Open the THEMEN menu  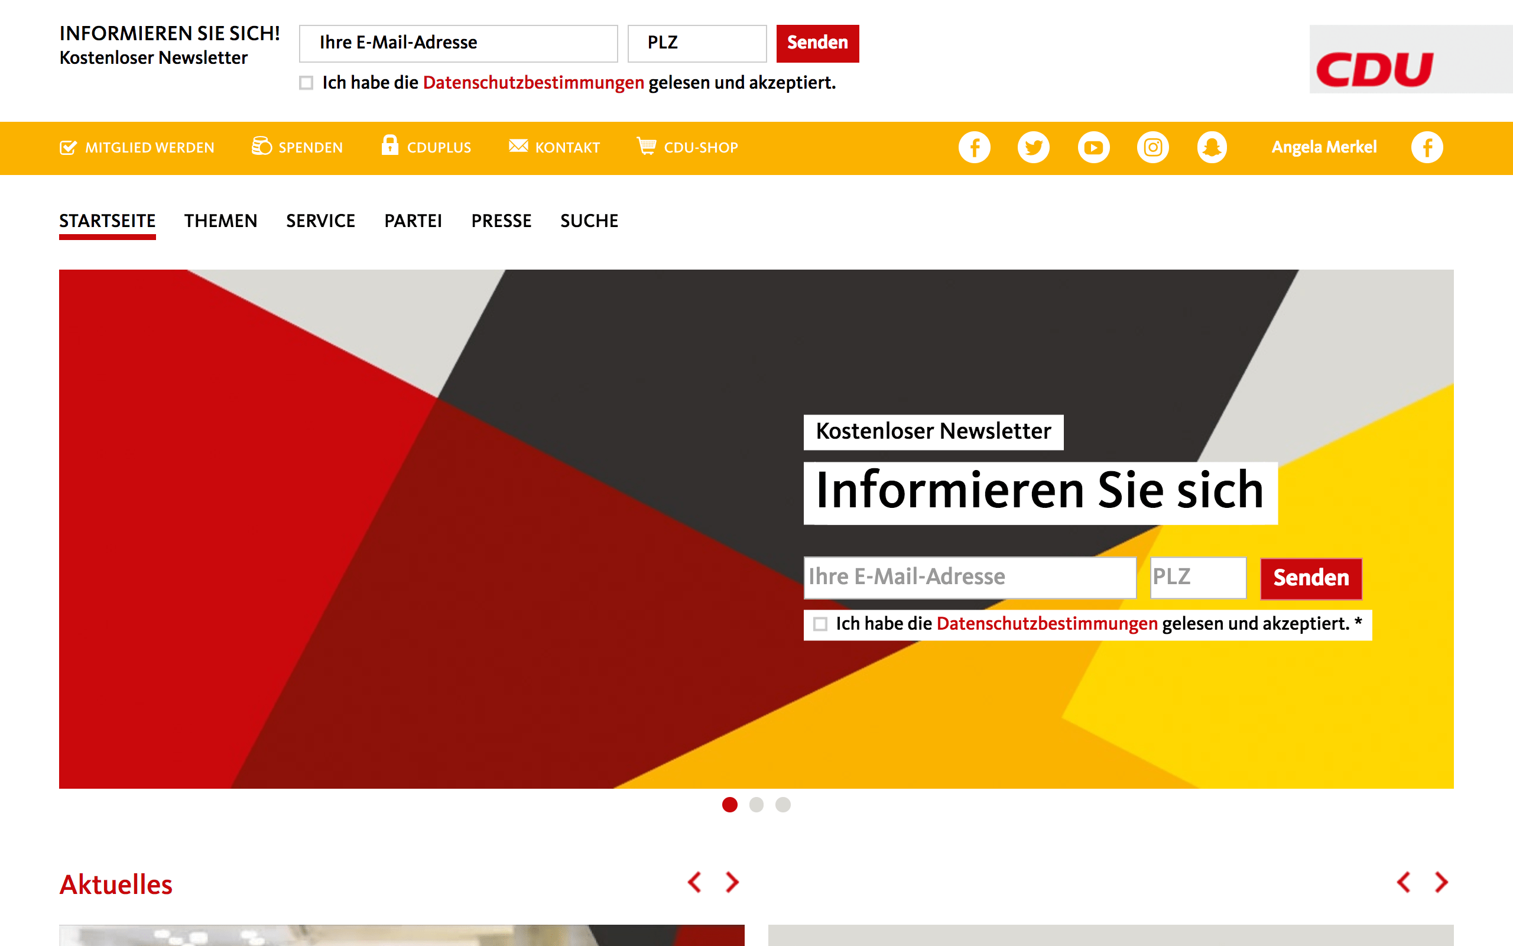click(220, 221)
